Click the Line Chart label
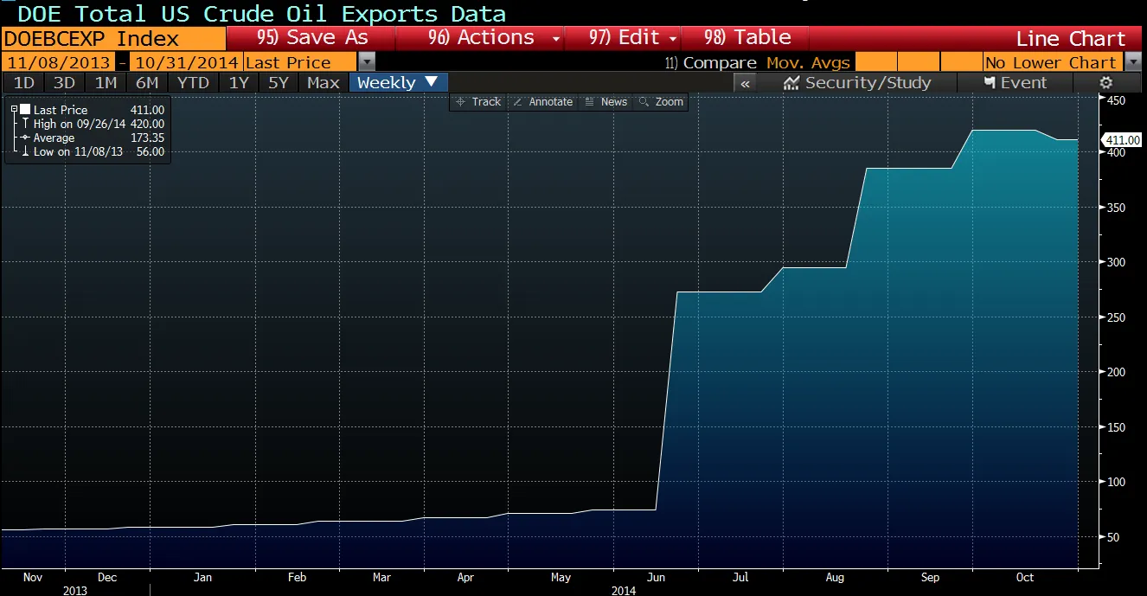 [1071, 39]
